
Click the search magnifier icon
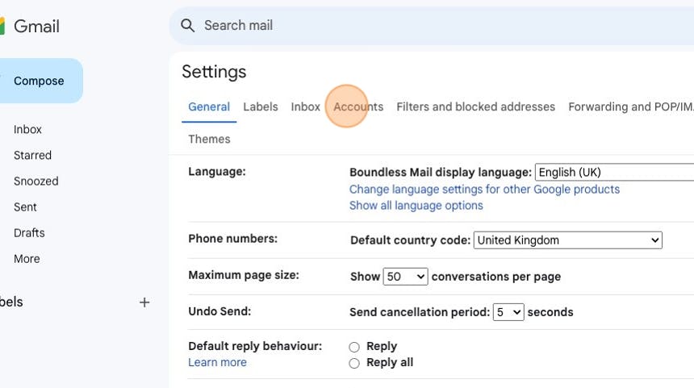(x=188, y=26)
